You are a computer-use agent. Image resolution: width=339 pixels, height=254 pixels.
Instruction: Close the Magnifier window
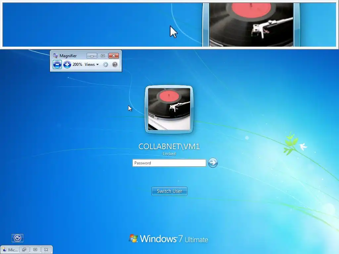pos(114,56)
